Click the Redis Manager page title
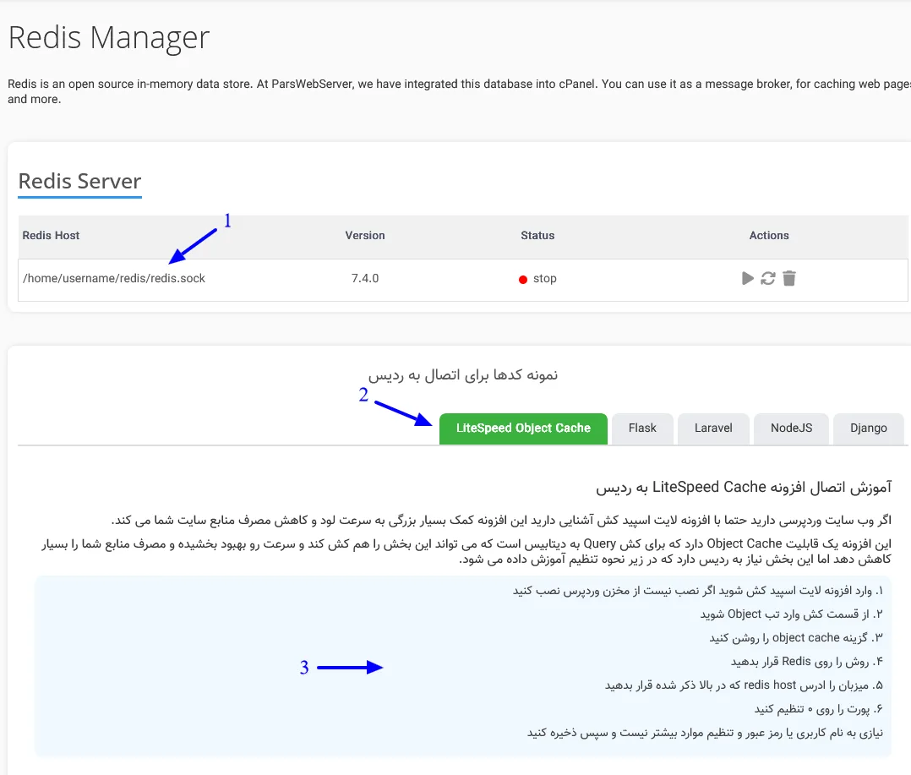 point(108,37)
